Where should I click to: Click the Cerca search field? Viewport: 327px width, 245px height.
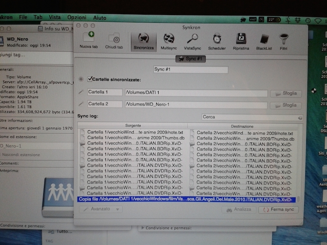[x=252, y=117]
